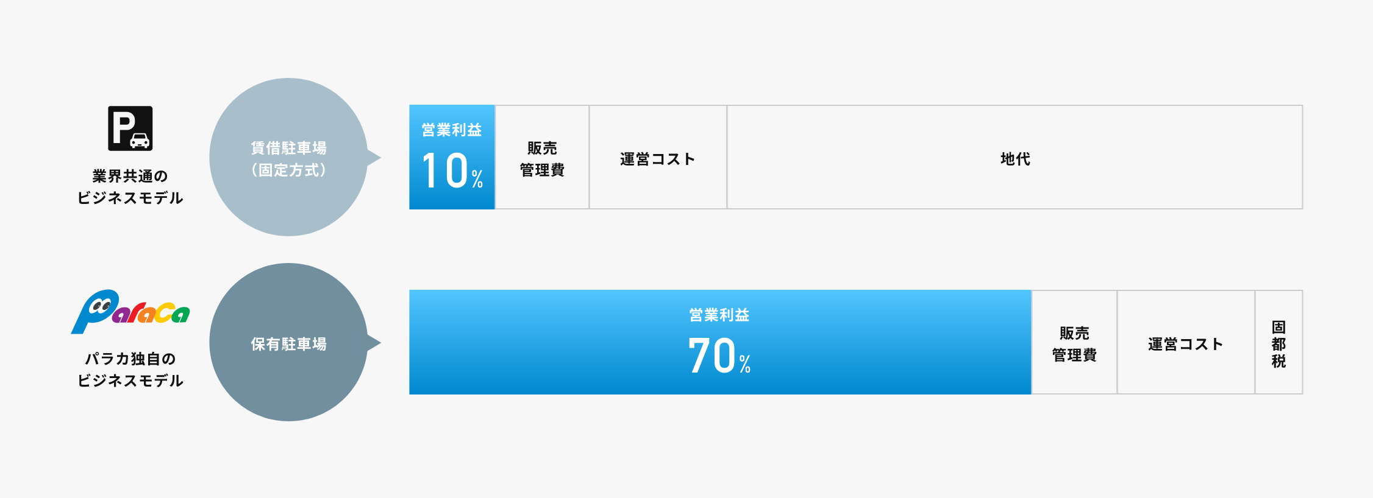The image size is (1373, 498).
Task: Select the bottom row 運営コスト segment
Action: pos(1186,343)
